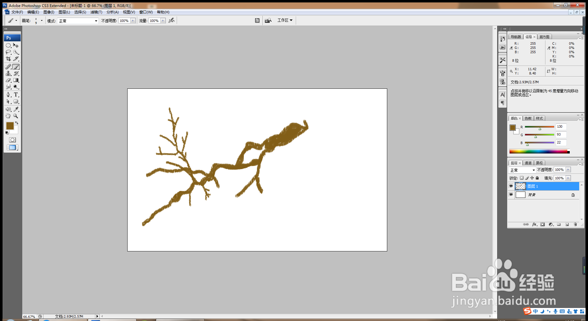Open the tool preset picker

click(12, 20)
